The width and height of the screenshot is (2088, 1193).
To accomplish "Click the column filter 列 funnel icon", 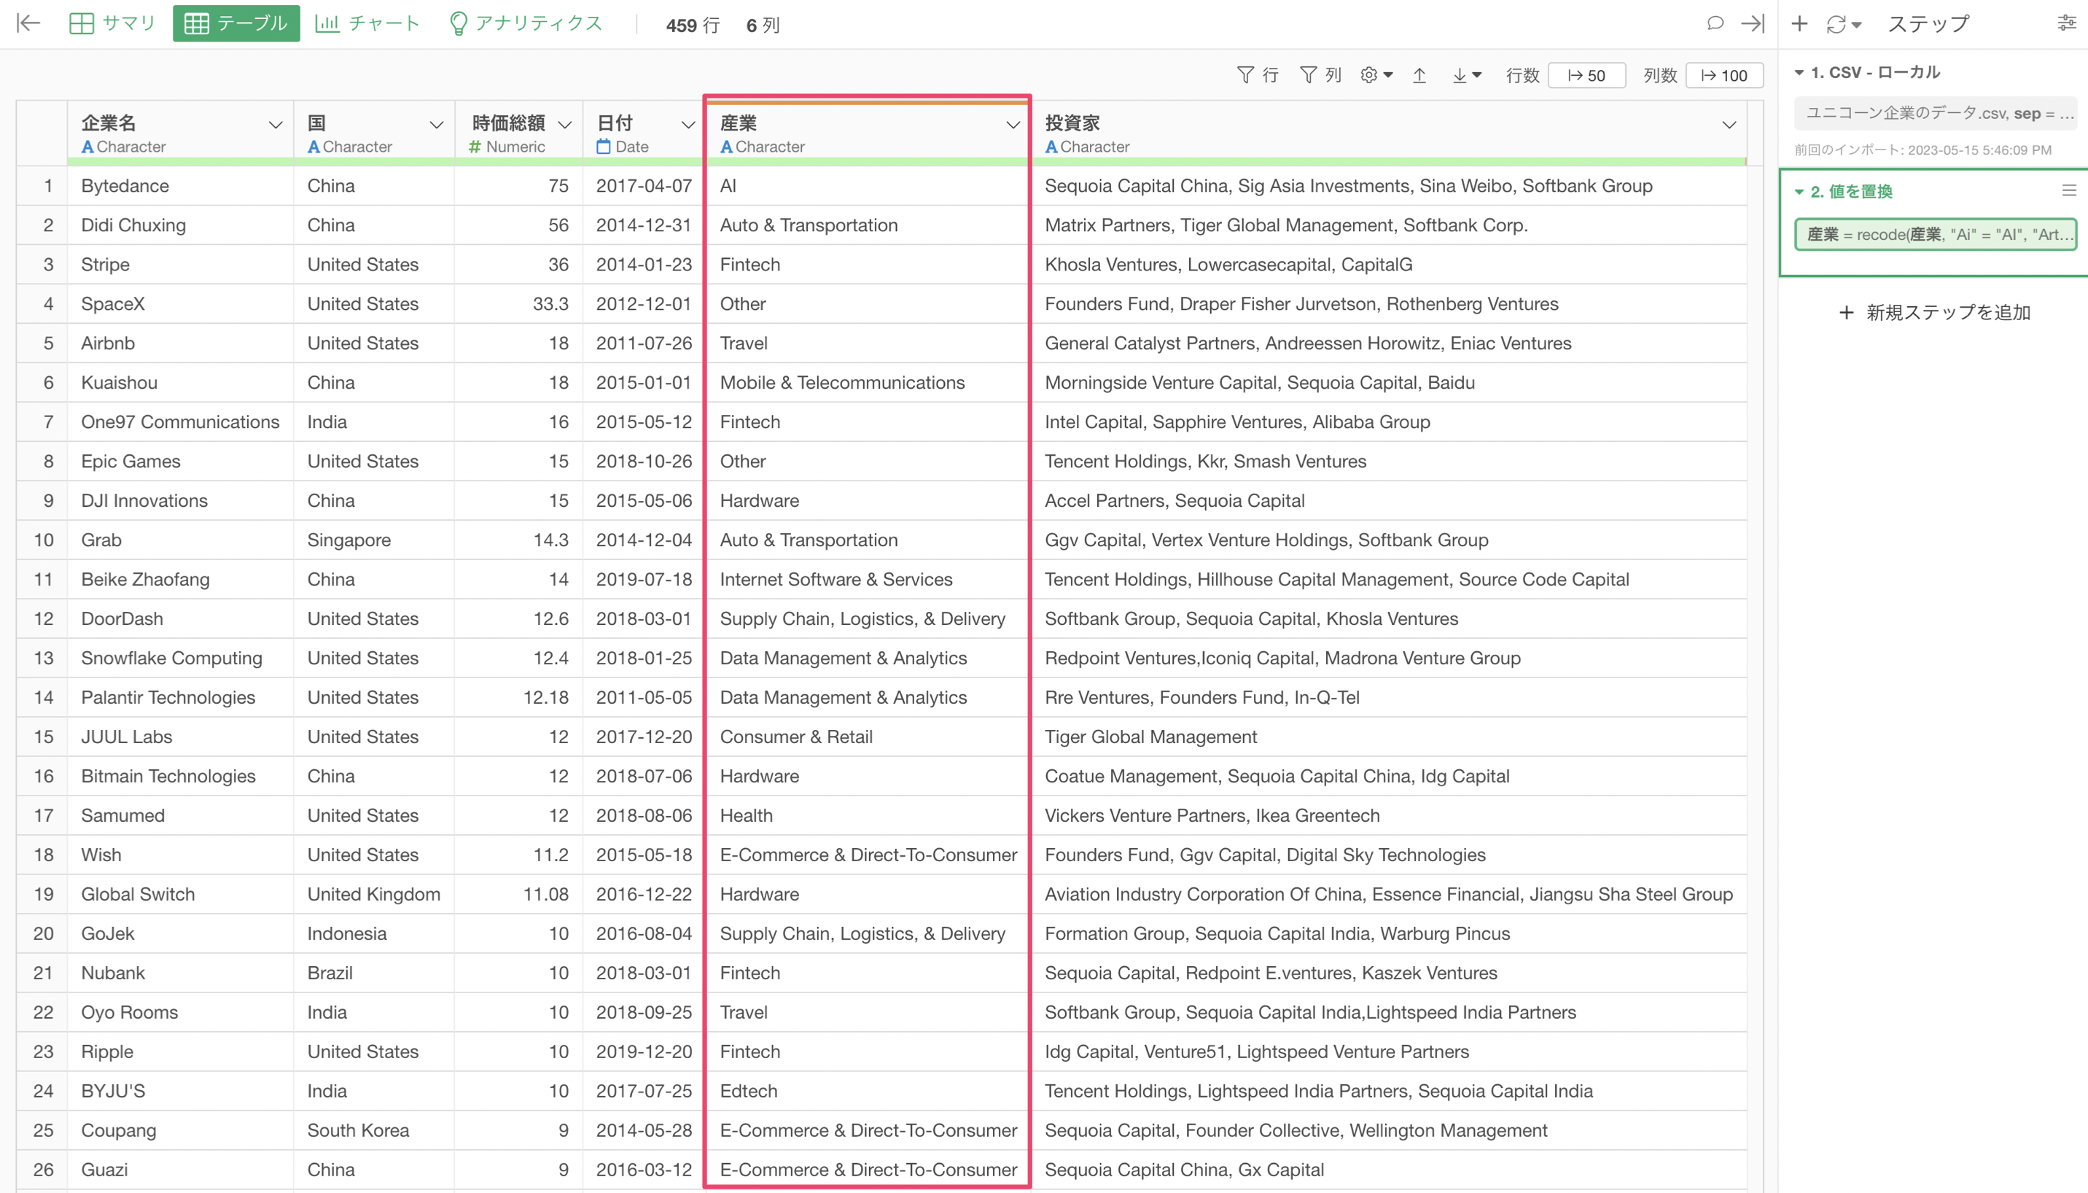I will 1320,75.
